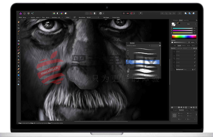Switch to the Liquify Persona icon
213x137 pixels.
tap(24, 14)
